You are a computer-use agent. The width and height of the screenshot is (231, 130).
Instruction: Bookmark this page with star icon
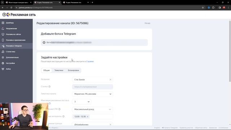tap(203, 8)
